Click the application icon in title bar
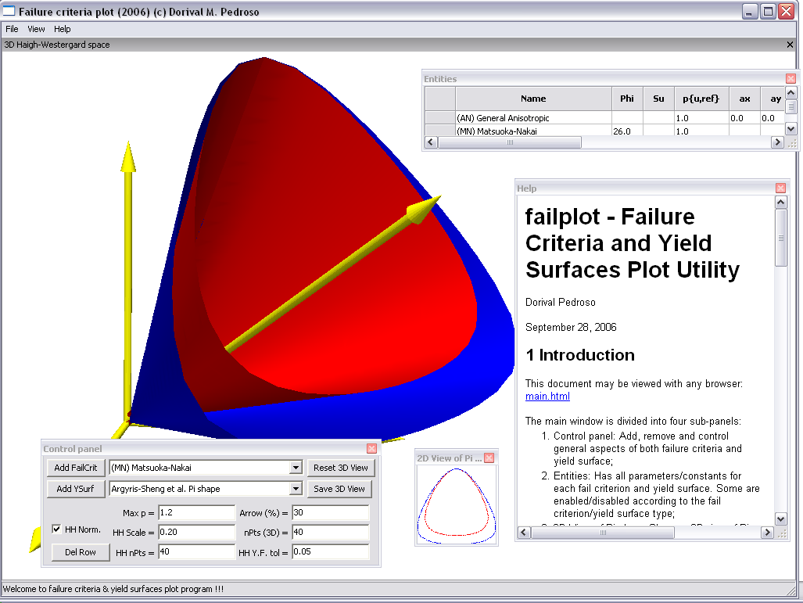The height and width of the screenshot is (603, 803). point(9,12)
